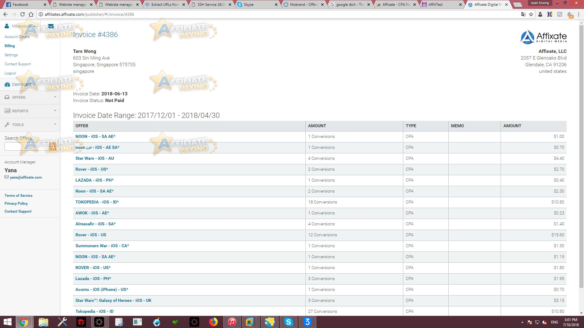Click the Affixate Digital Media logo

point(543,37)
